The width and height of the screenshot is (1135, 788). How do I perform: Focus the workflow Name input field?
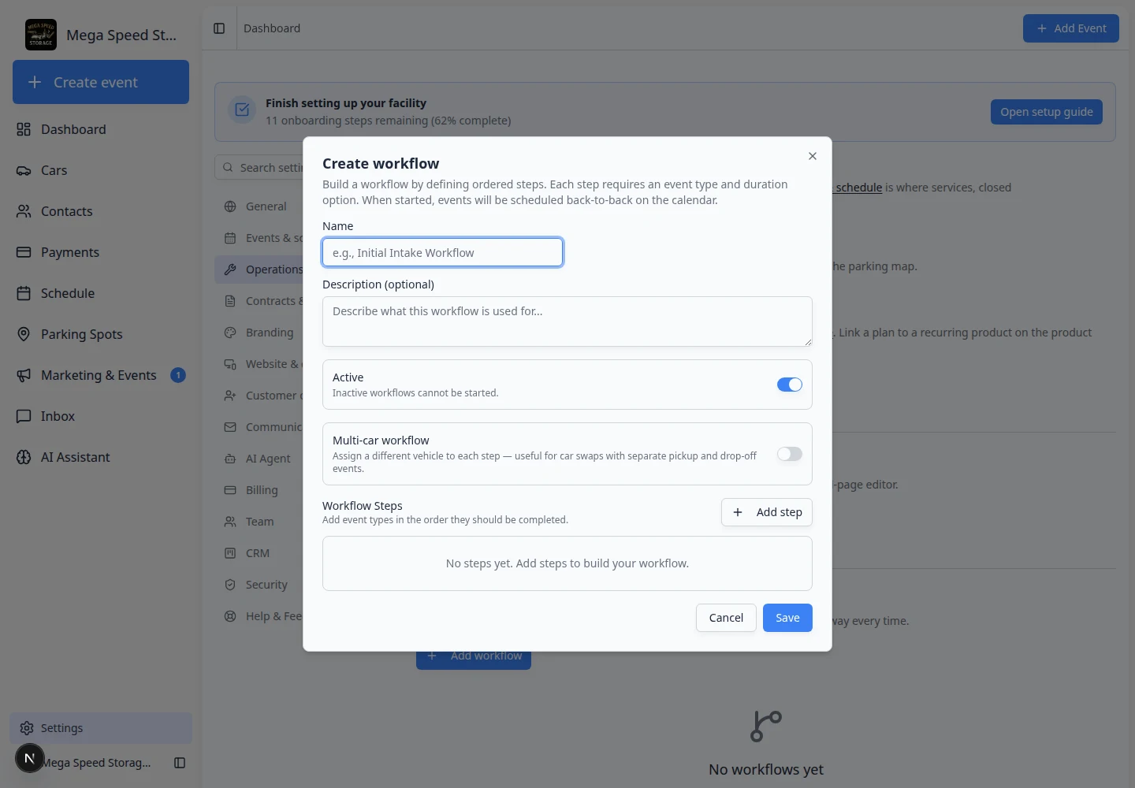(442, 252)
